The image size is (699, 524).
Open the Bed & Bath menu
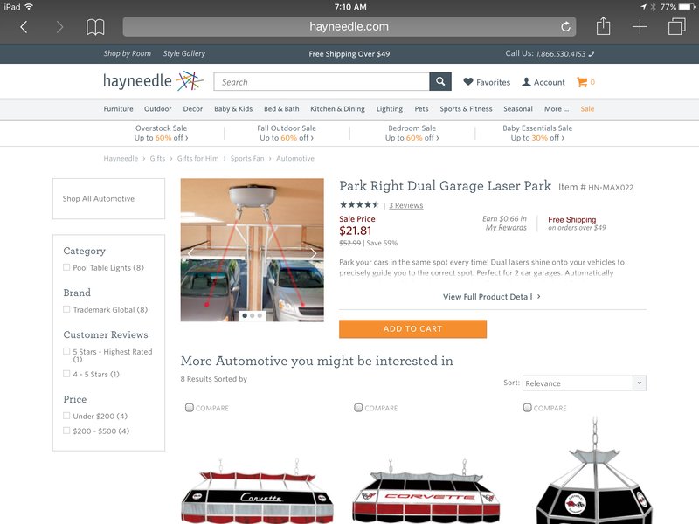pyautogui.click(x=281, y=108)
